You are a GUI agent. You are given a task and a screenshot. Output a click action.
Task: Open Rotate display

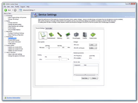point(12,28)
